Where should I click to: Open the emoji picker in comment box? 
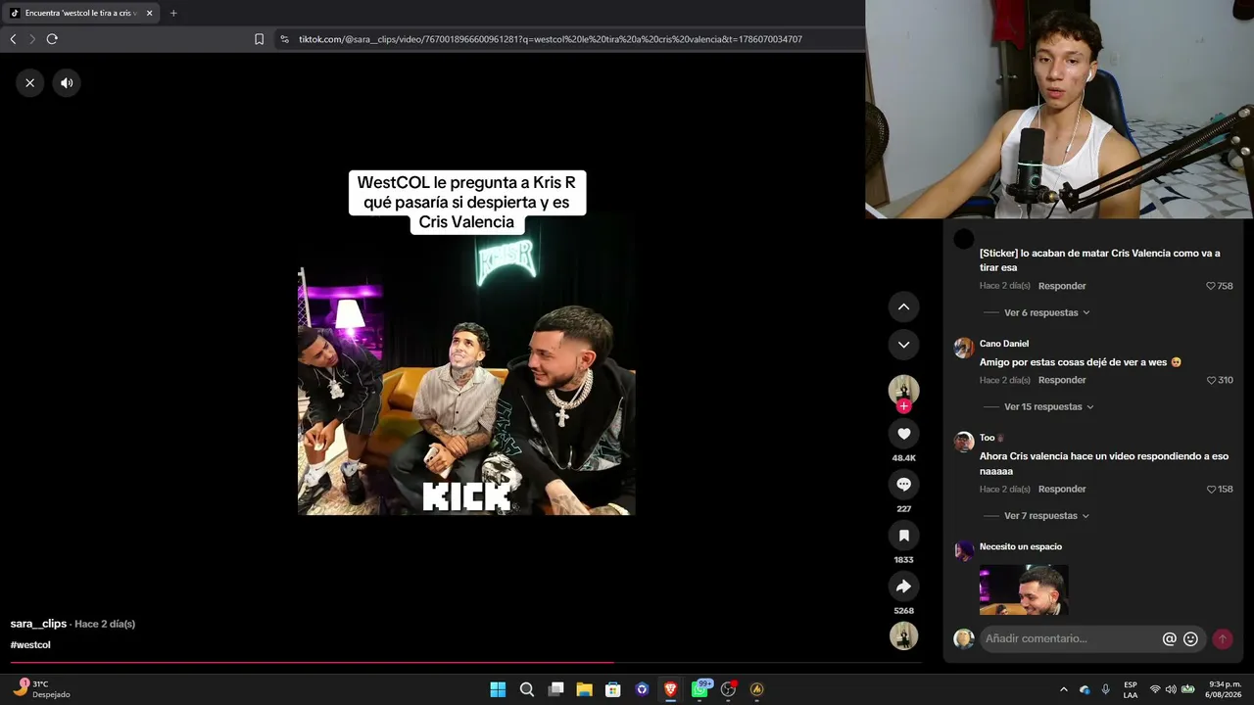point(1190,638)
